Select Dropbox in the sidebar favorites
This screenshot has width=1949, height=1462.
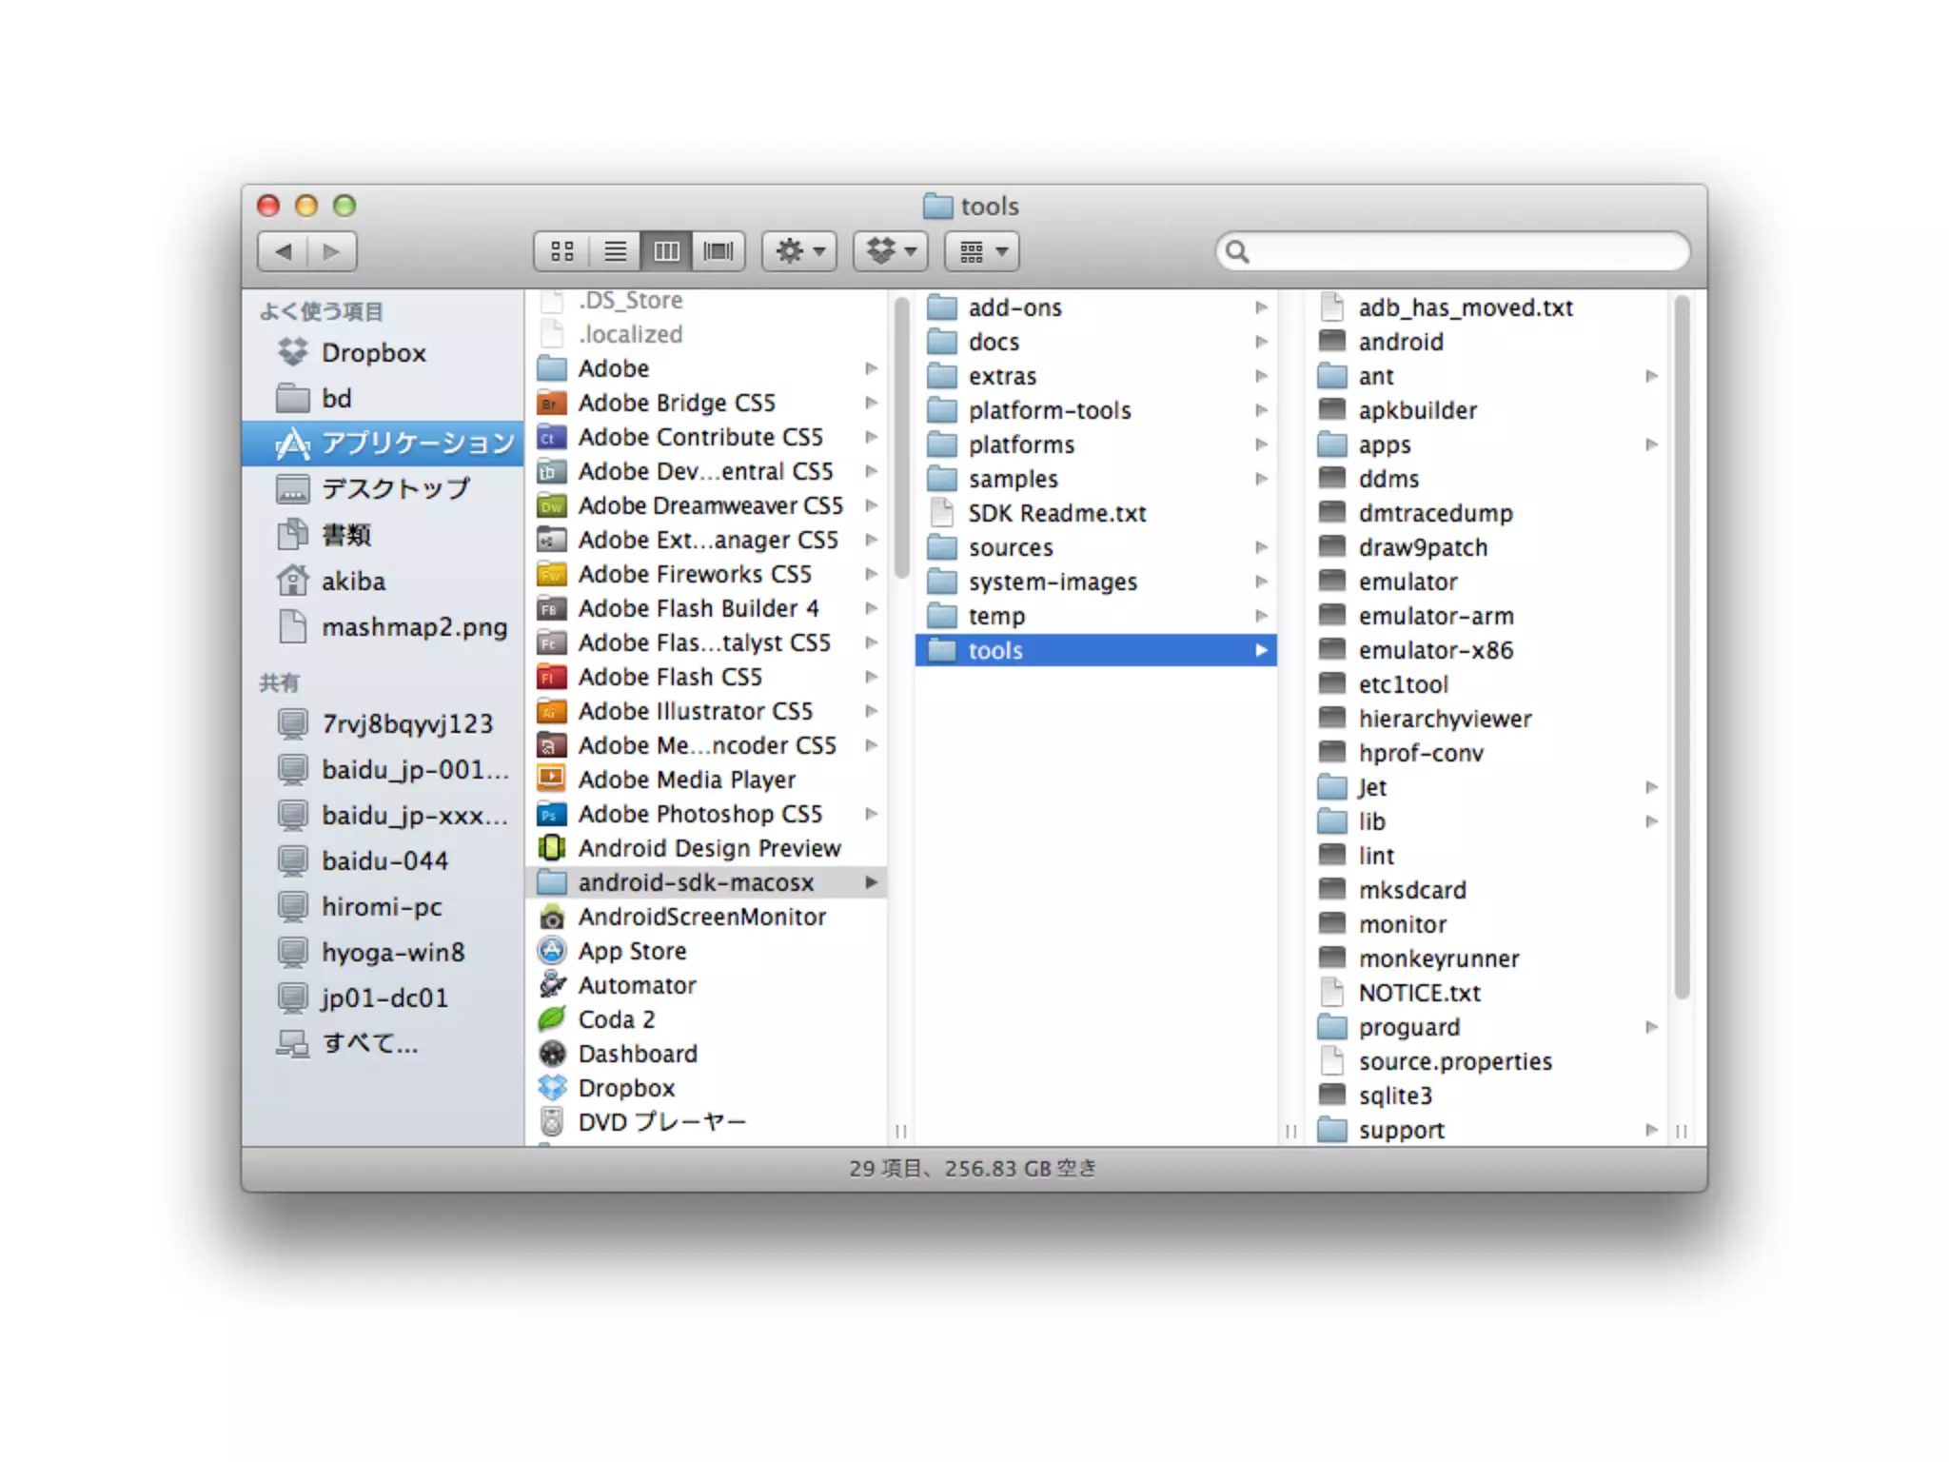tap(373, 353)
